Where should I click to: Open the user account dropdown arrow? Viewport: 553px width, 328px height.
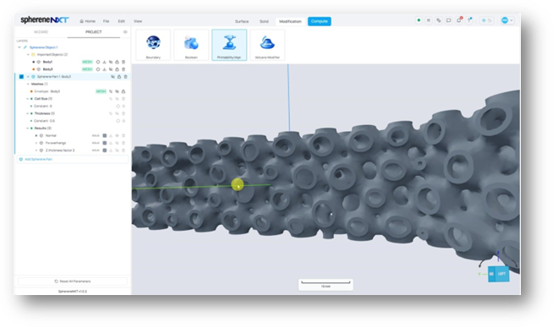[x=512, y=20]
